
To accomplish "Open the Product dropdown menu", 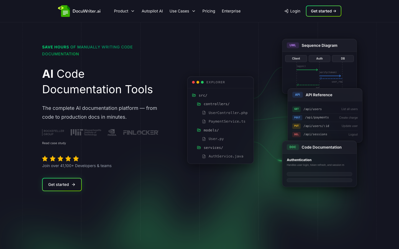I will [124, 11].
